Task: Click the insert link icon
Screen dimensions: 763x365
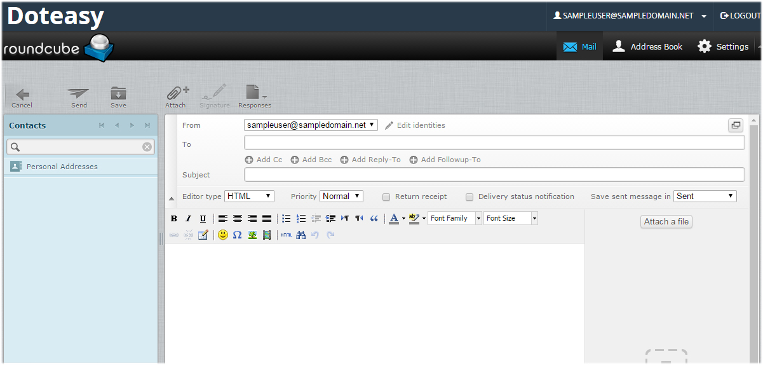Action: point(174,235)
